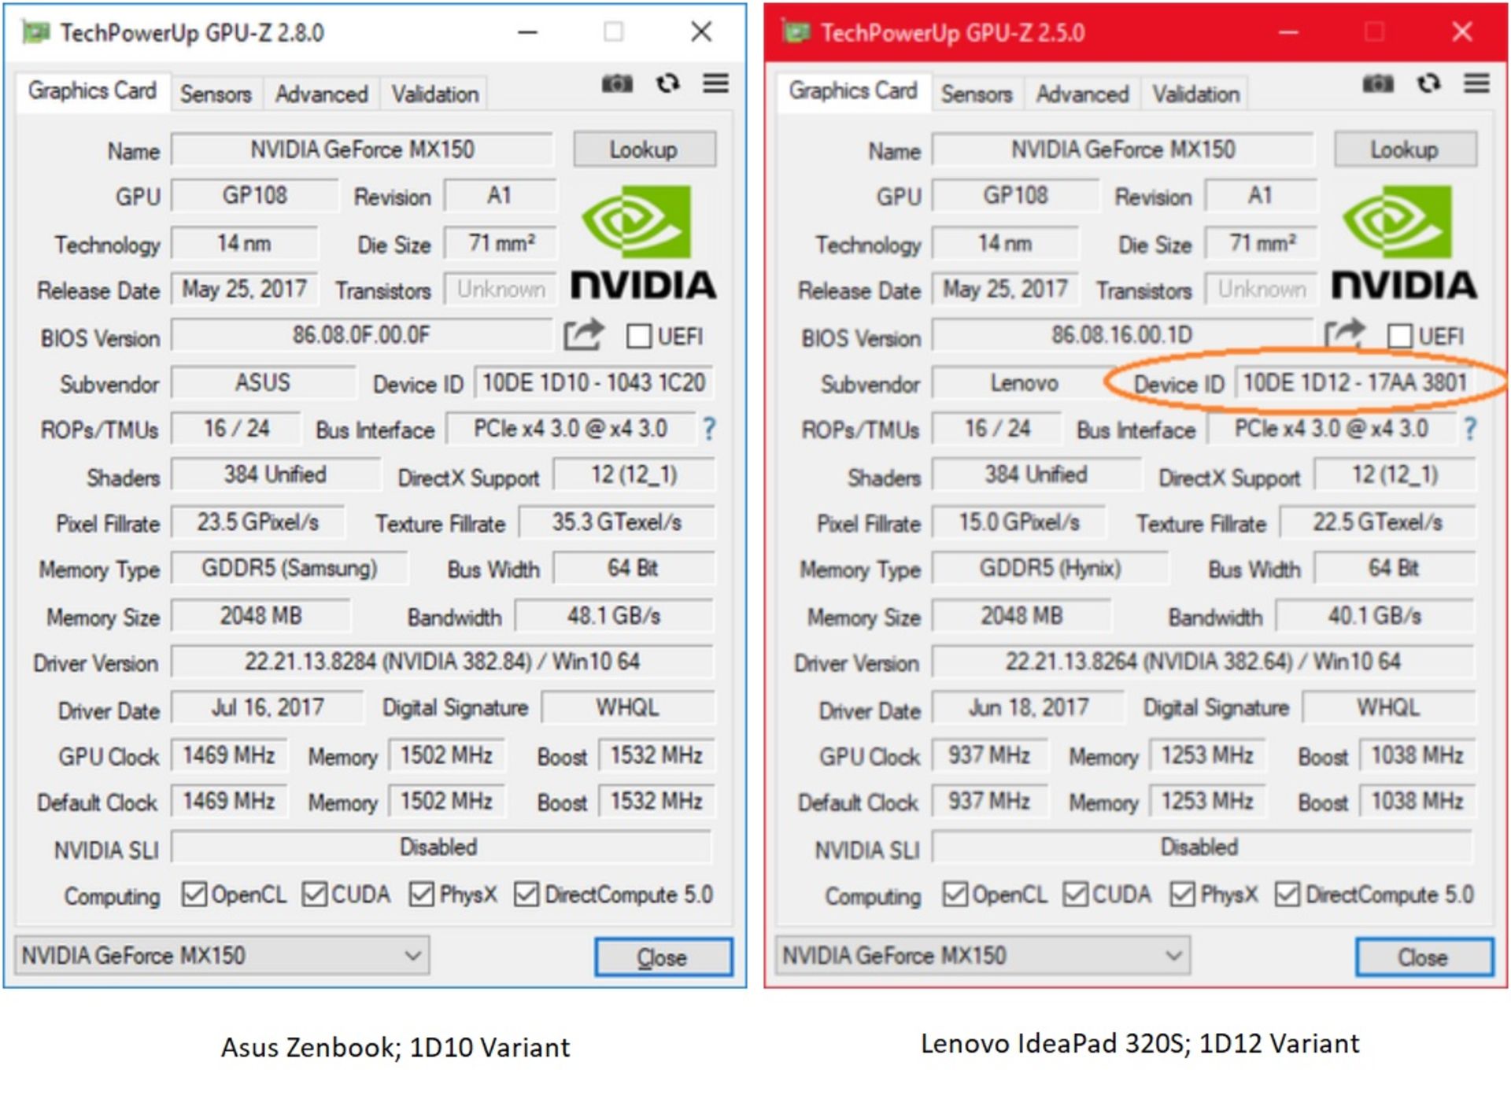Toggle DirectCompute 5.0 checkbox in GPU-Z 2.8.0
This screenshot has width=1511, height=1114.
coord(526,895)
